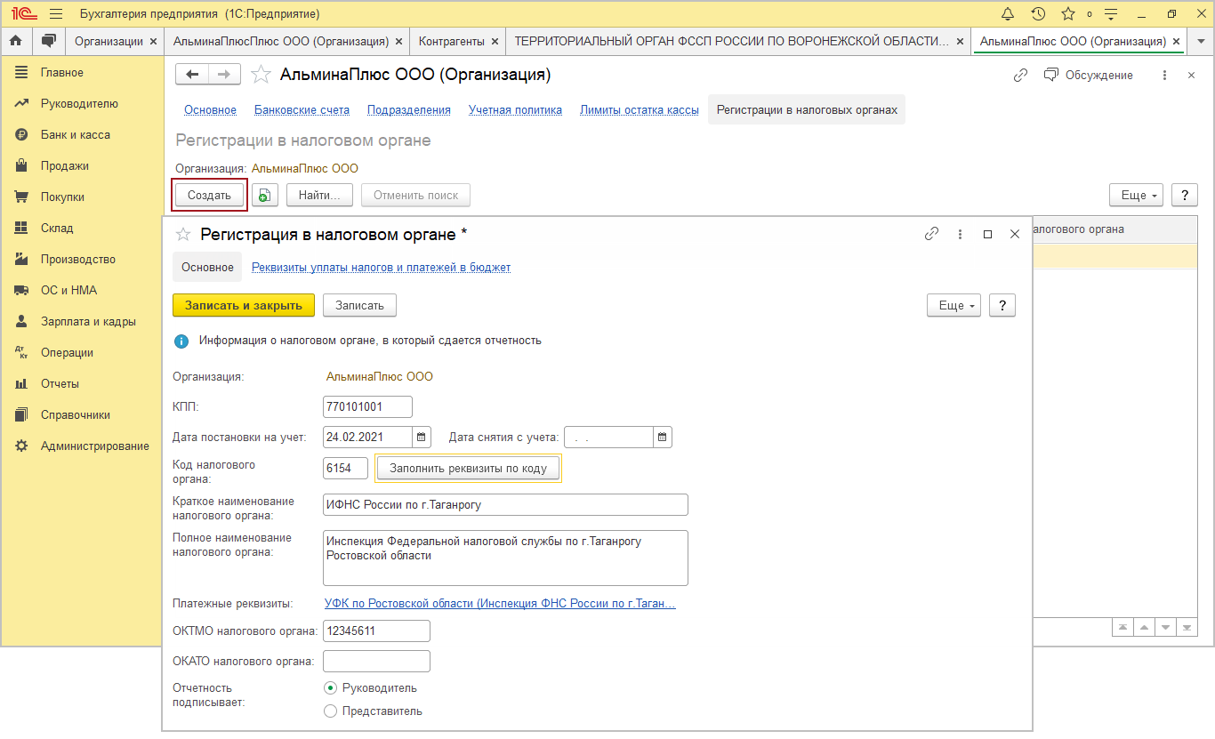This screenshot has width=1215, height=739.
Task: Open Реквизиты уплаты налогов и платежей link
Action: [x=381, y=267]
